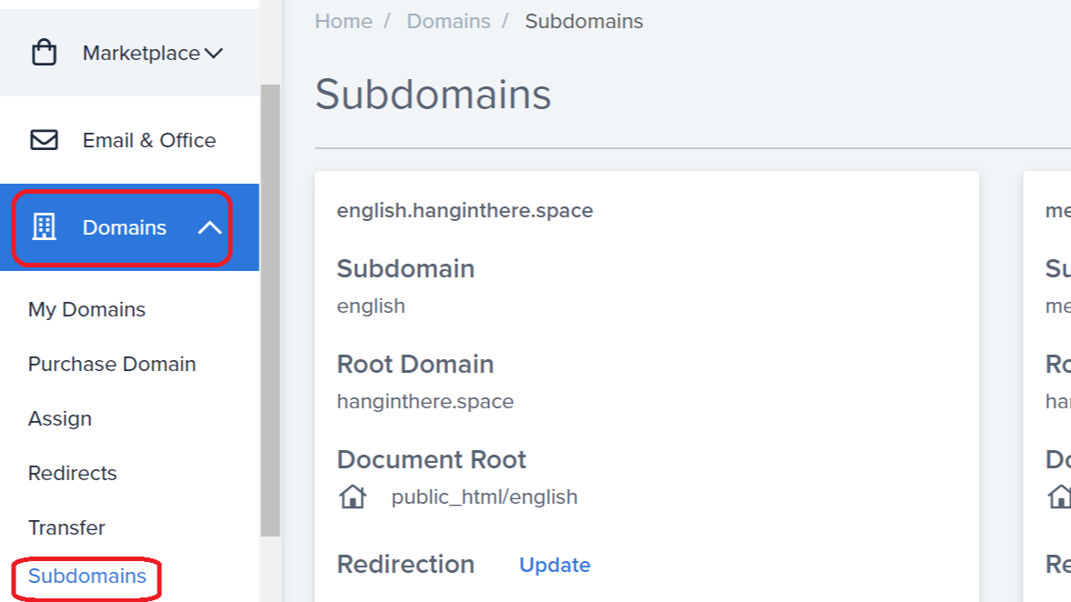Viewport: 1071px width, 602px height.
Task: Collapse the Domains menu chevron
Action: 209,227
